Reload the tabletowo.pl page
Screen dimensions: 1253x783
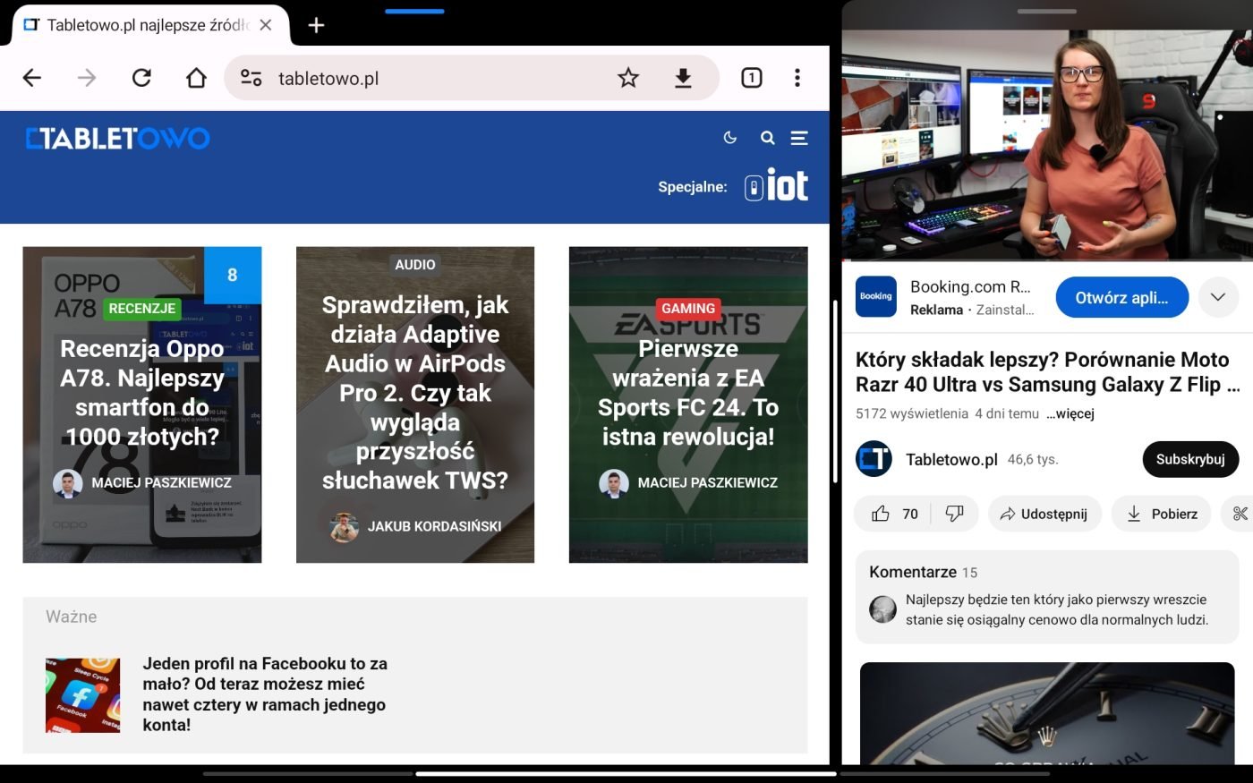click(x=141, y=78)
